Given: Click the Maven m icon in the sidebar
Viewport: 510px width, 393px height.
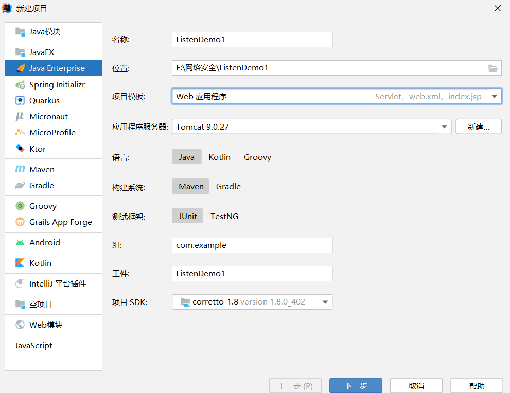Looking at the screenshot, I should click(20, 169).
